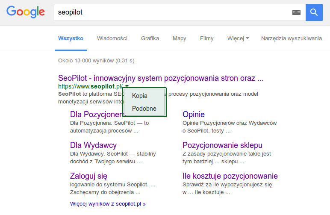The width and height of the screenshot is (330, 215).
Task: Open the Dla Wydawcy sitelink
Action: tap(93, 145)
